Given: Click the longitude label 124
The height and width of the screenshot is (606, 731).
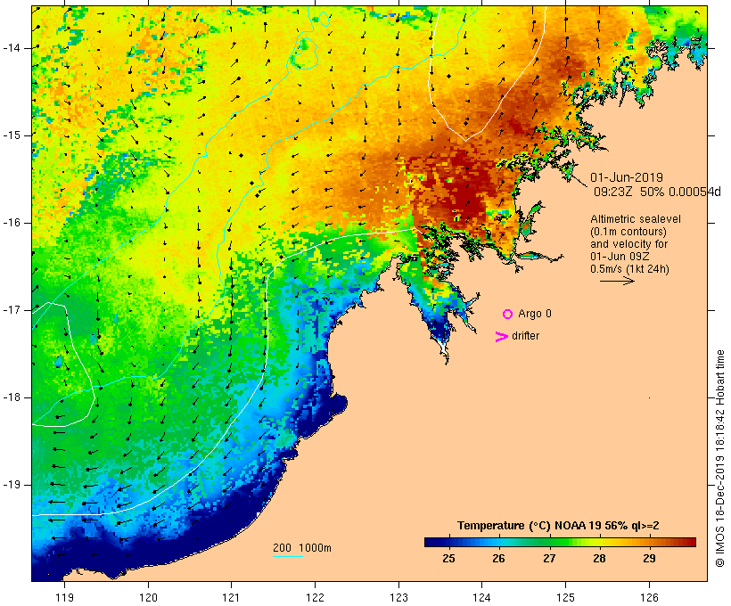Looking at the screenshot, I should click(x=482, y=597).
